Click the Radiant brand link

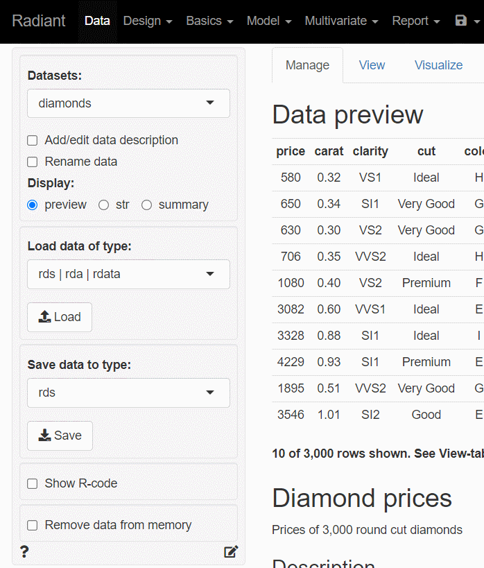coord(39,21)
